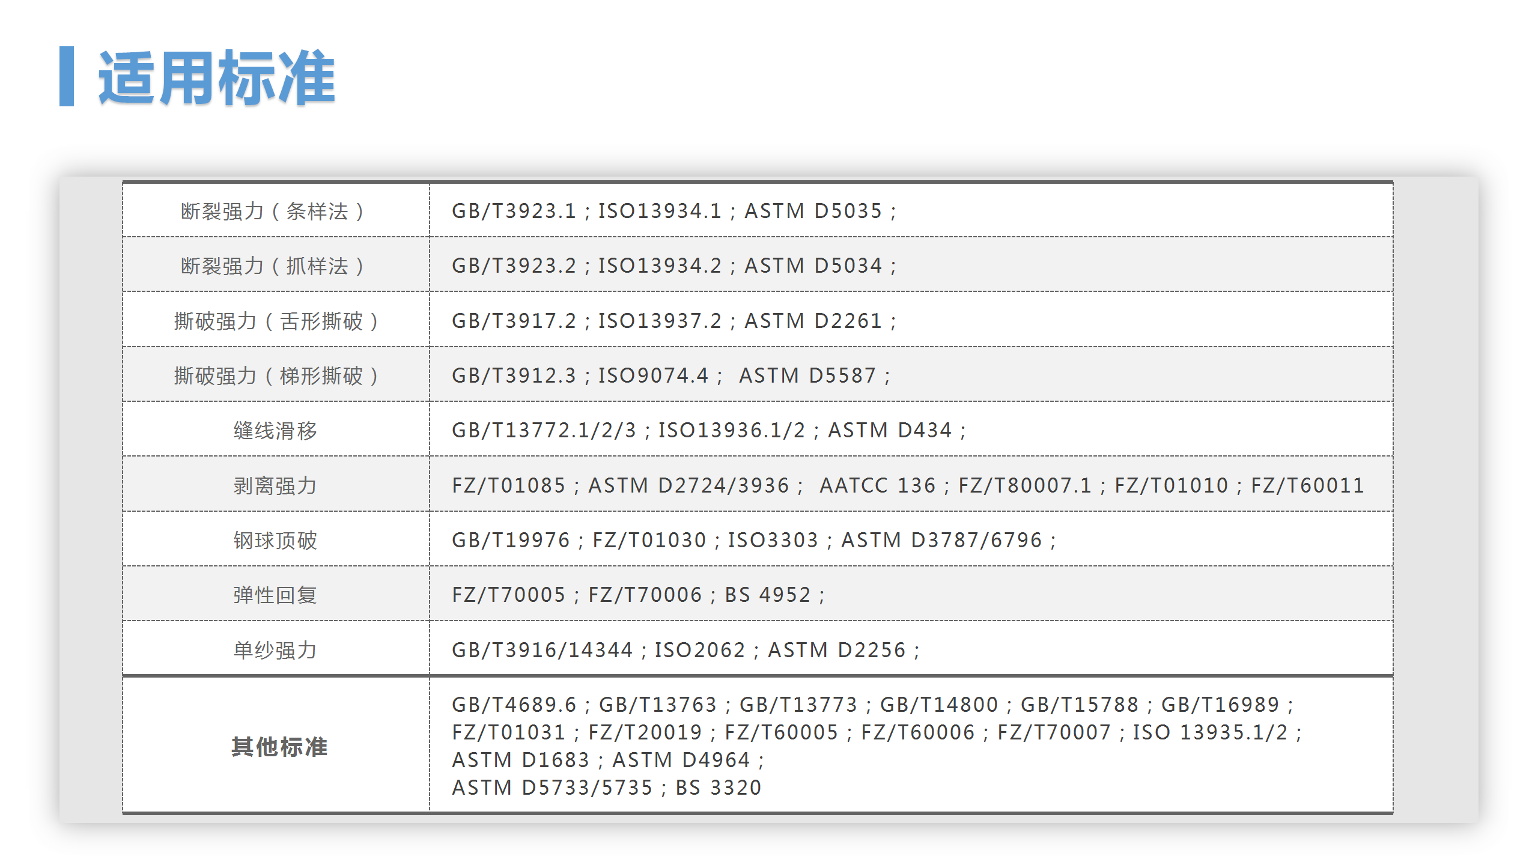1538x865 pixels.
Task: Click the bold 其他标准 label
Action: point(279,747)
